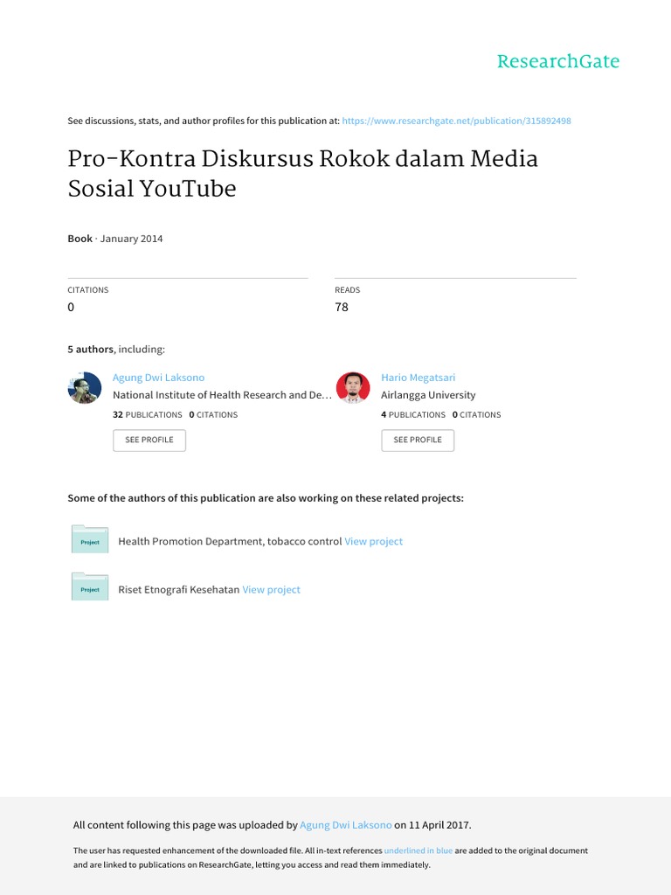Image resolution: width=671 pixels, height=895 pixels.
Task: Click 'National Institute of Health Research and De…' affiliation
Action: pyautogui.click(x=222, y=395)
